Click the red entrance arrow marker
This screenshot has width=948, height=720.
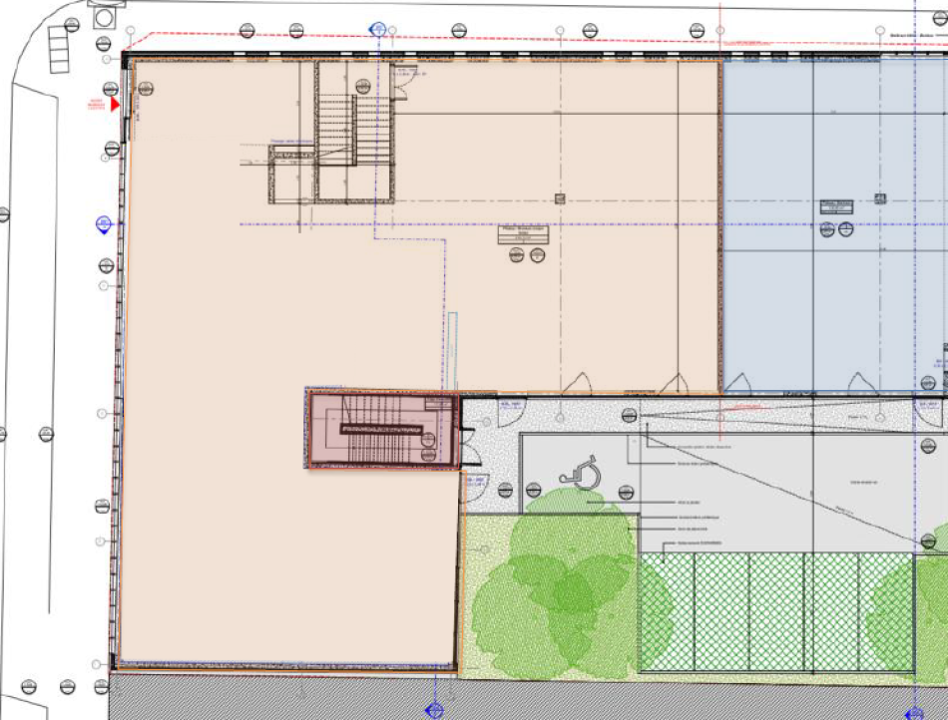click(115, 103)
